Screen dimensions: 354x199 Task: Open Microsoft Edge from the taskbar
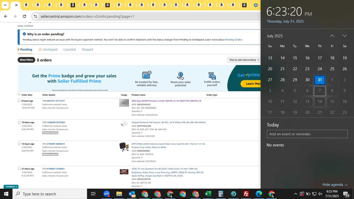(x=259, y=194)
